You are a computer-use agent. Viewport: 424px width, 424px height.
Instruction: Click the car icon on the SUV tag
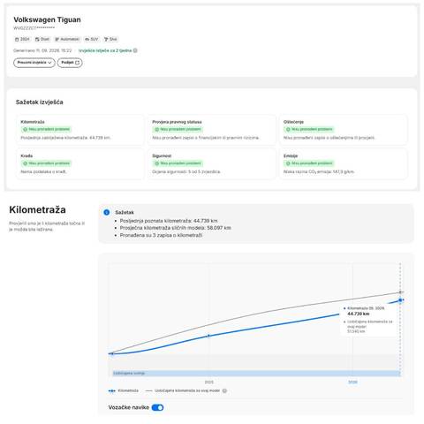coord(87,39)
